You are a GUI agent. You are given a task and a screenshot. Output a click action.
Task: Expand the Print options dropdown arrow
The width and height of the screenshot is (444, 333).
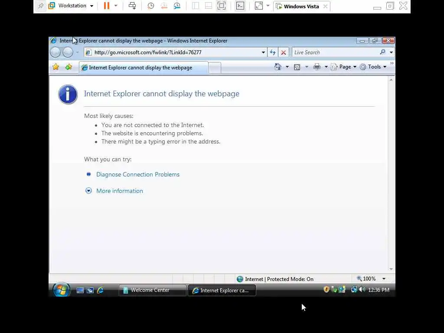[x=326, y=67]
